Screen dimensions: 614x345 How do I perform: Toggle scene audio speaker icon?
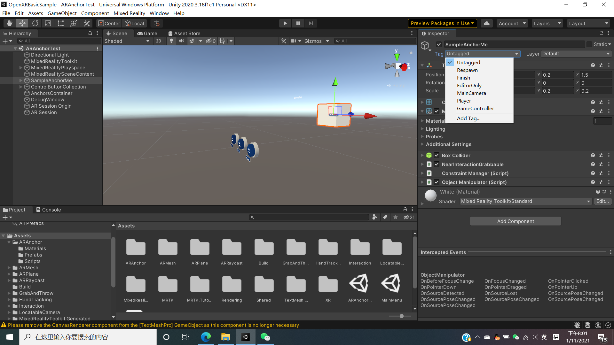(x=182, y=41)
